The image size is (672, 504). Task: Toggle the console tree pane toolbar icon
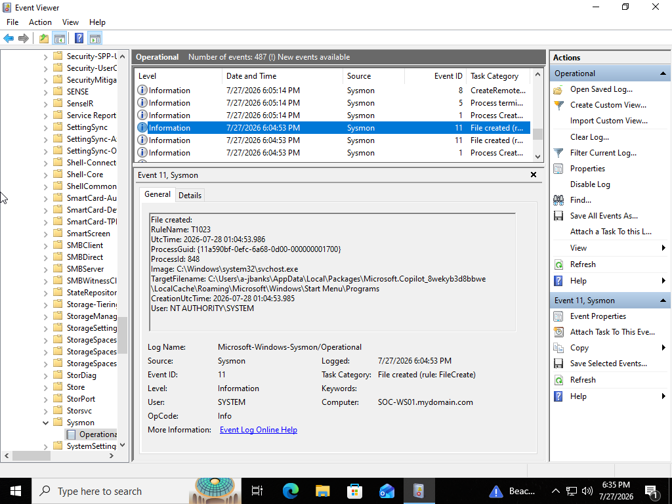[x=60, y=39]
